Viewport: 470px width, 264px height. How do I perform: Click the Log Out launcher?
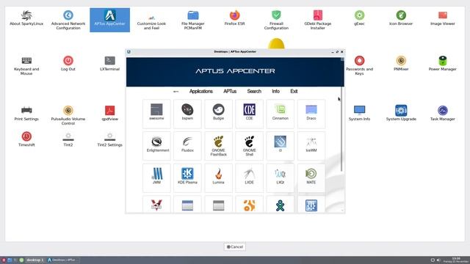tap(68, 64)
